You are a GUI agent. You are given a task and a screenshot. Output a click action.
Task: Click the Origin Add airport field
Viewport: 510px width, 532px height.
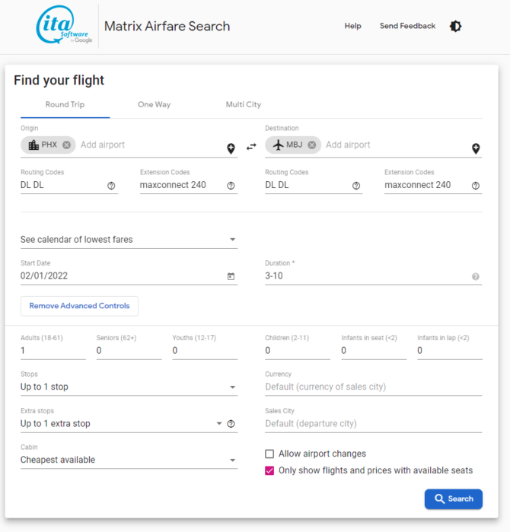(151, 145)
